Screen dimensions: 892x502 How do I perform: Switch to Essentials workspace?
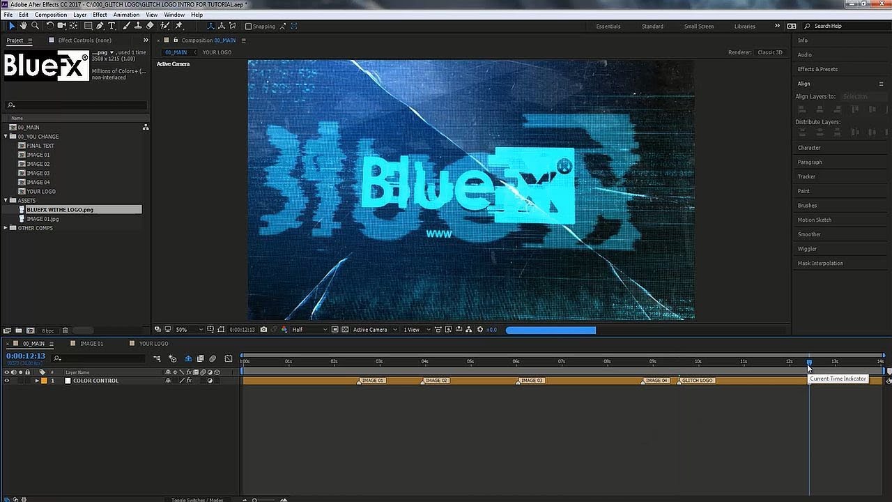(608, 26)
